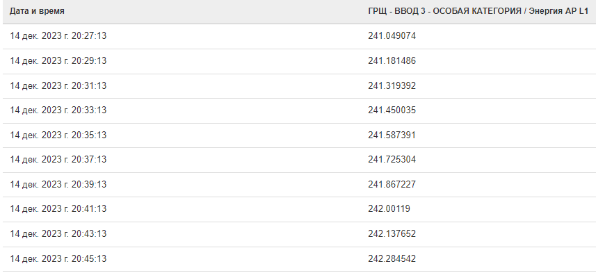
Task: Select the row with timestamp 20:45:13
Action: tap(299, 259)
